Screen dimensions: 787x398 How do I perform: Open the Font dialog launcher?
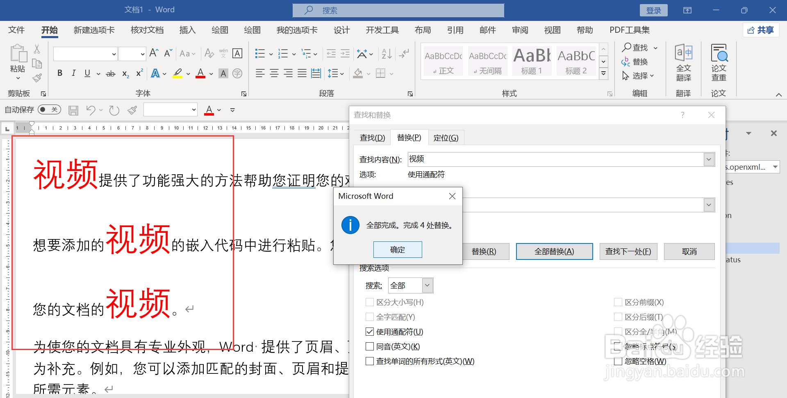tap(244, 94)
